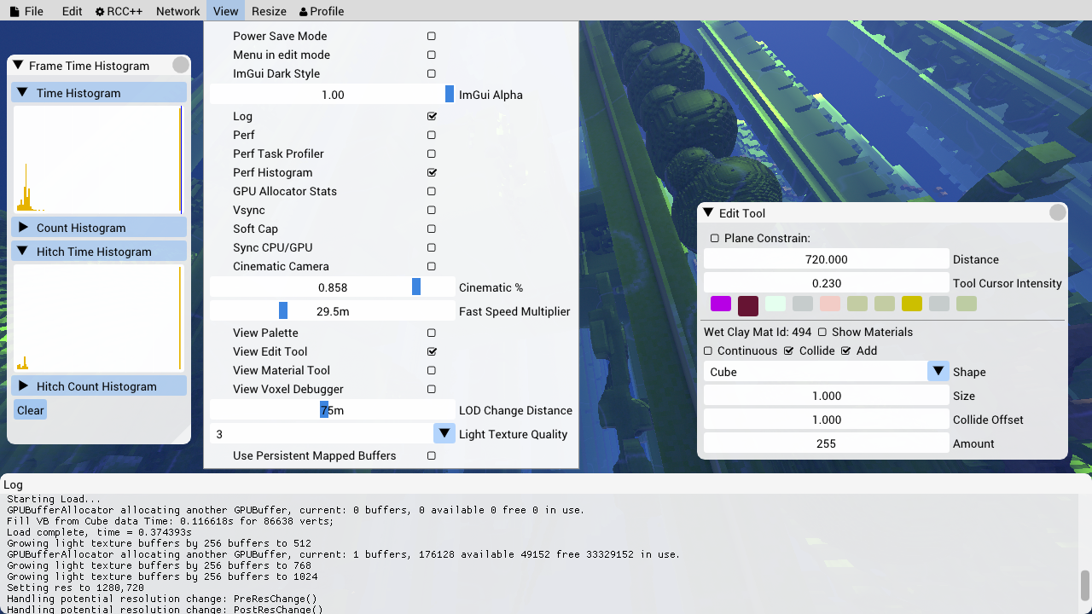The image size is (1092, 614).
Task: Click the Clear button in histogram window
Action: click(30, 410)
